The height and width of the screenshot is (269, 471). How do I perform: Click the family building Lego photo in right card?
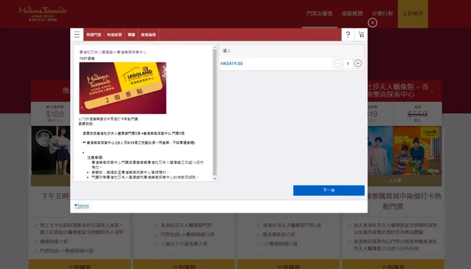tap(417, 151)
